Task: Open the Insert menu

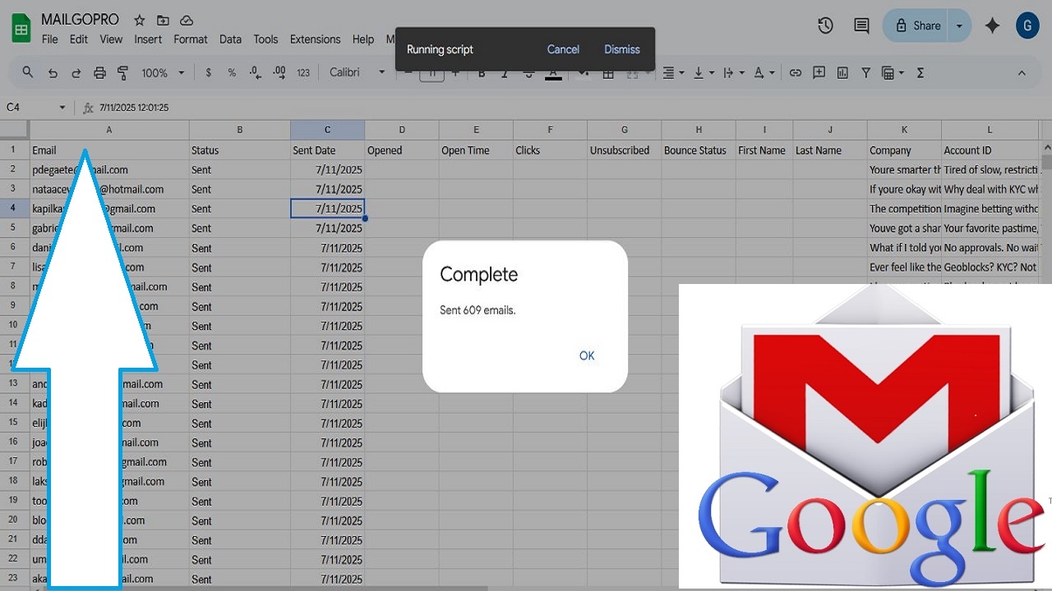Action: coord(148,39)
